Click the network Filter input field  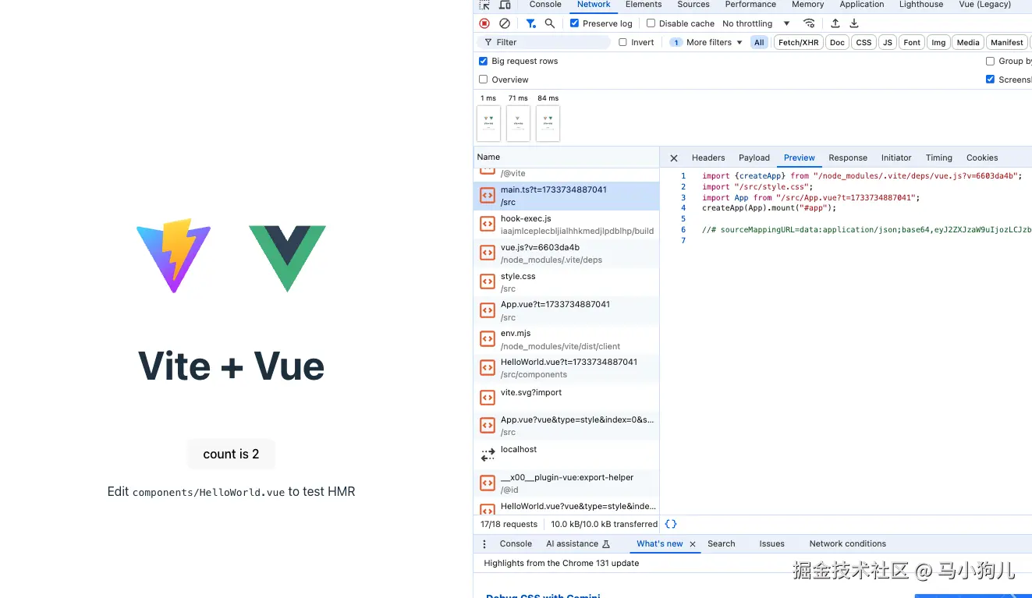544,42
